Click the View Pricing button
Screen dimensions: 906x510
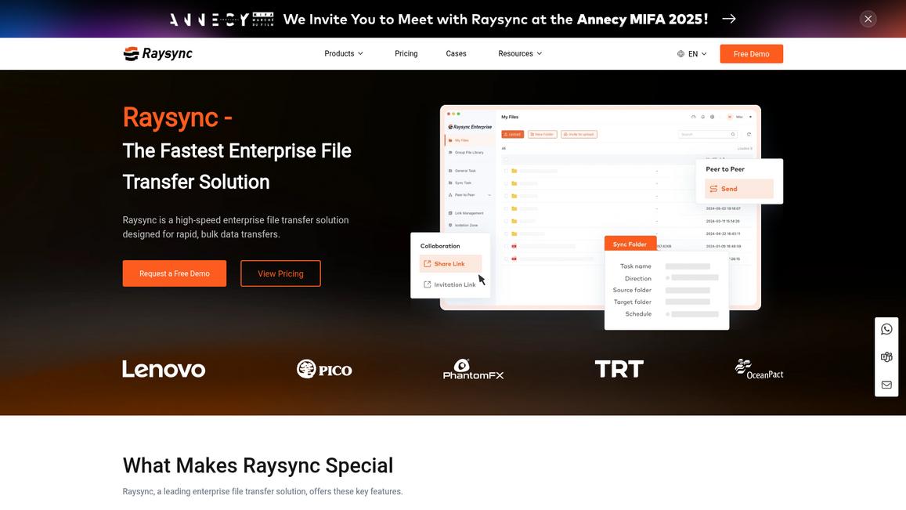point(280,273)
